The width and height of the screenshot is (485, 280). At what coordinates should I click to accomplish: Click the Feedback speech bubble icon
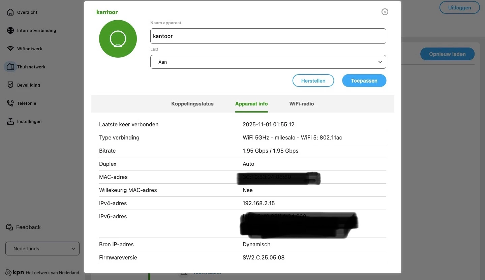pos(9,227)
